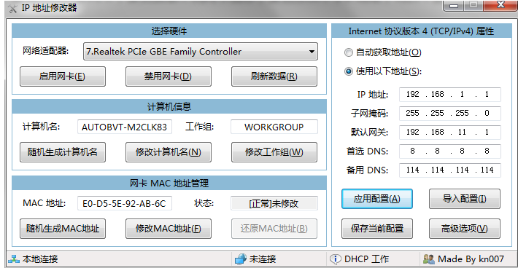Refresh data with 刷新数据 button
Image resolution: width=518 pixels, height=268 pixels.
(x=274, y=76)
